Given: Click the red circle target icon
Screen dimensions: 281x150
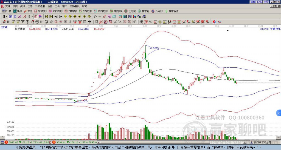Looking at the screenshot, I should [56, 22].
